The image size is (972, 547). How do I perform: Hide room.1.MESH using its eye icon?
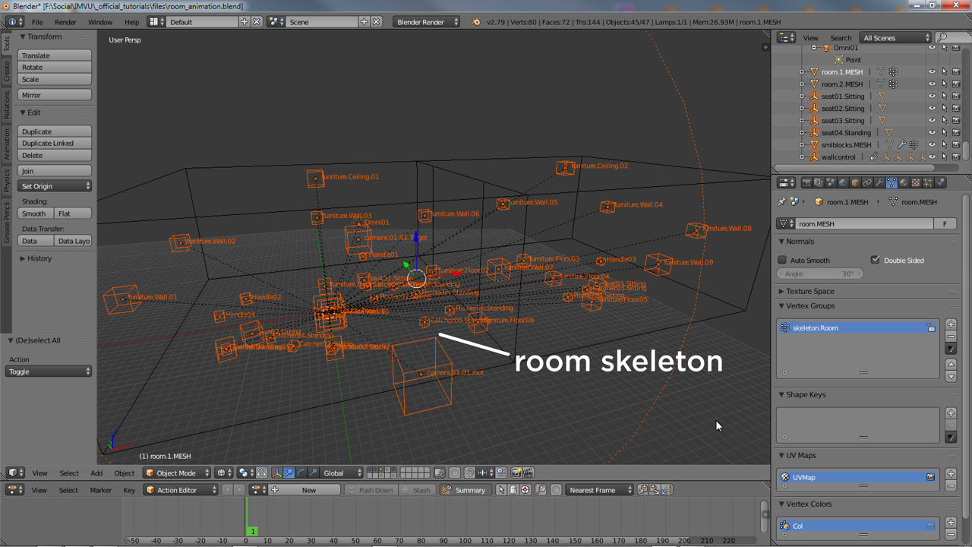click(x=932, y=71)
